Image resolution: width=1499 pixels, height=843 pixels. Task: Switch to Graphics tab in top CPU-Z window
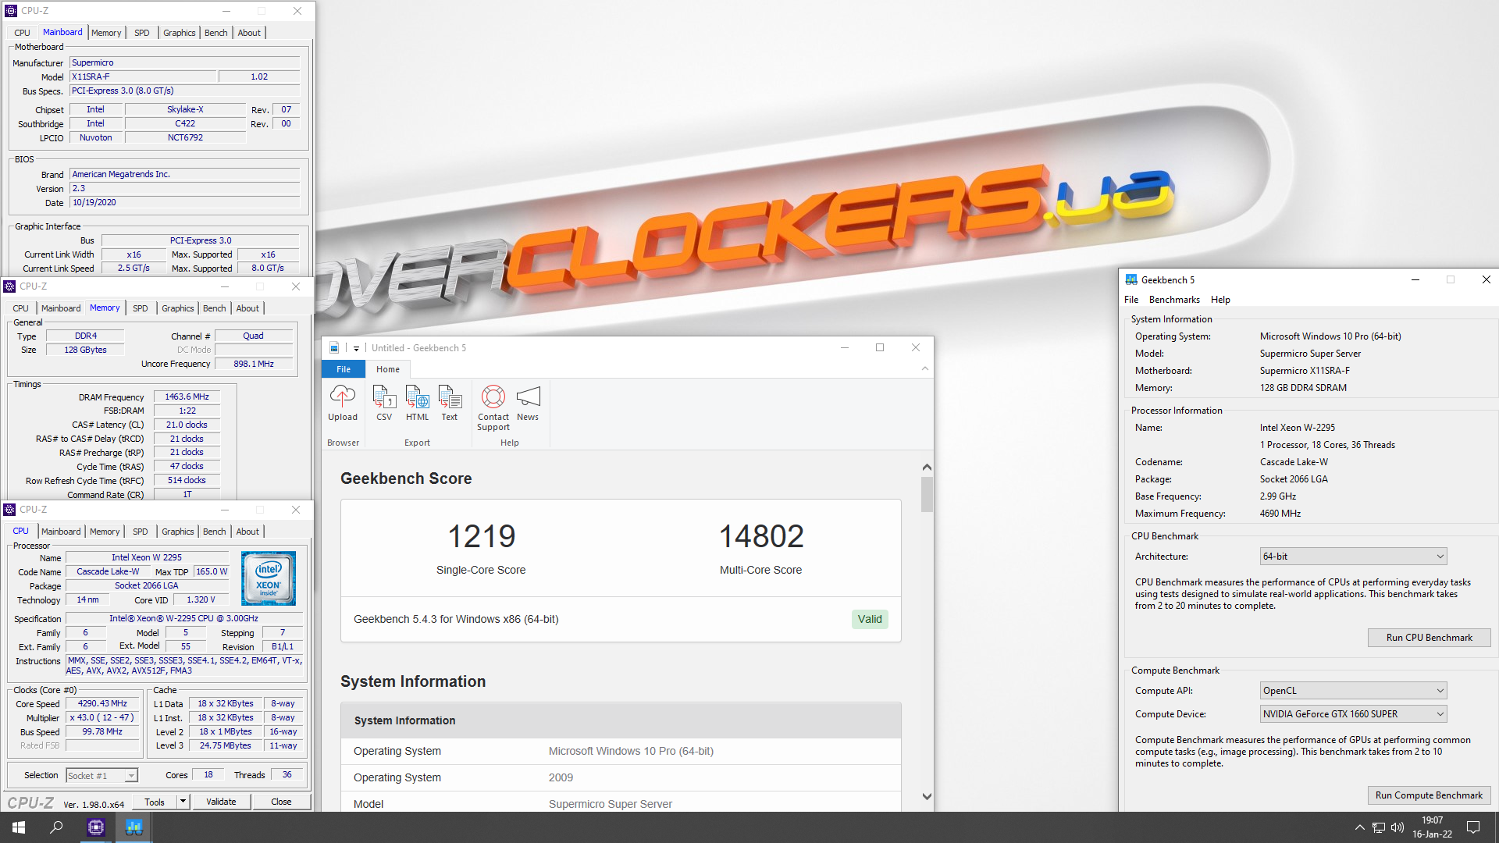180,33
